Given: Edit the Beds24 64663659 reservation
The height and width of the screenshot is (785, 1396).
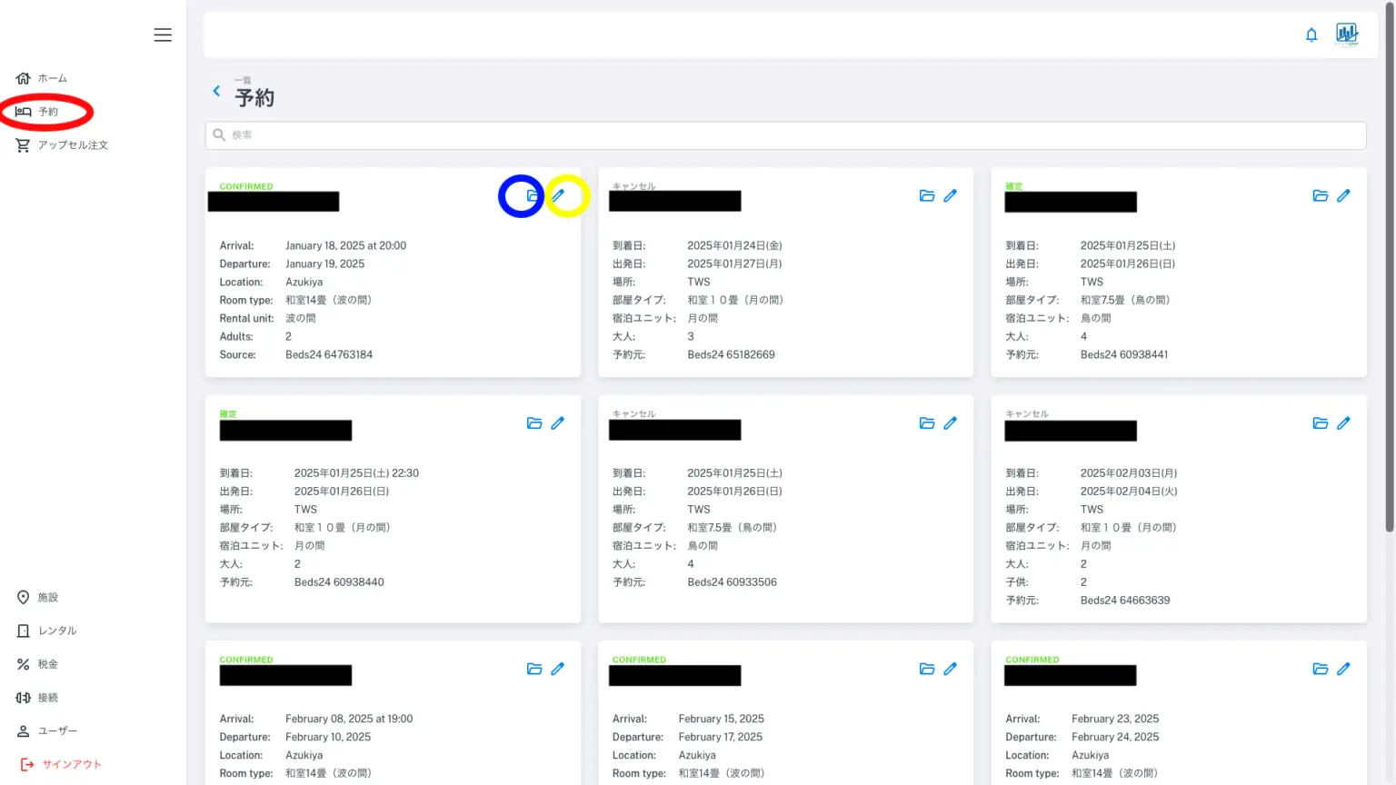Looking at the screenshot, I should [1343, 422].
